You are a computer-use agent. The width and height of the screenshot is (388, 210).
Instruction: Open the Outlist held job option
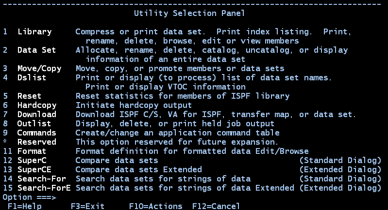tap(34, 123)
